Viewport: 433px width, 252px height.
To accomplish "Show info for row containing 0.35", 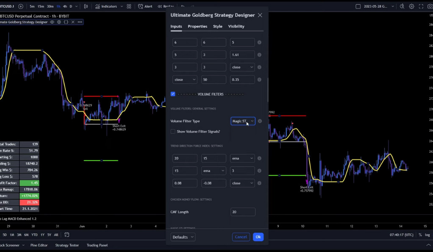I will (x=259, y=79).
